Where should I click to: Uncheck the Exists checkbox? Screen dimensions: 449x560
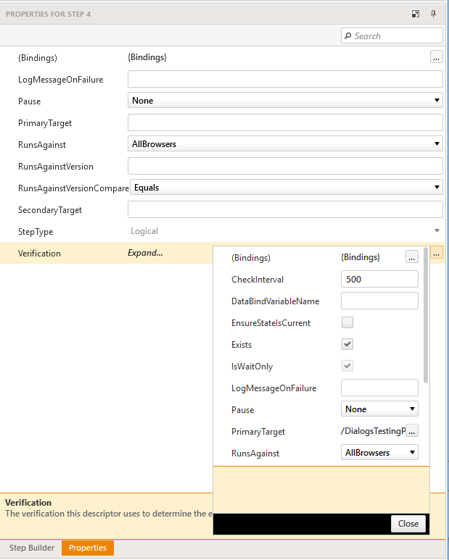pos(347,344)
